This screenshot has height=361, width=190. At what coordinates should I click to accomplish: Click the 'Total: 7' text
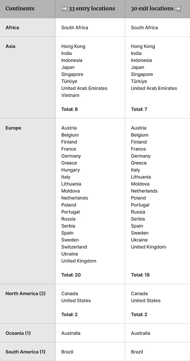[x=139, y=109]
